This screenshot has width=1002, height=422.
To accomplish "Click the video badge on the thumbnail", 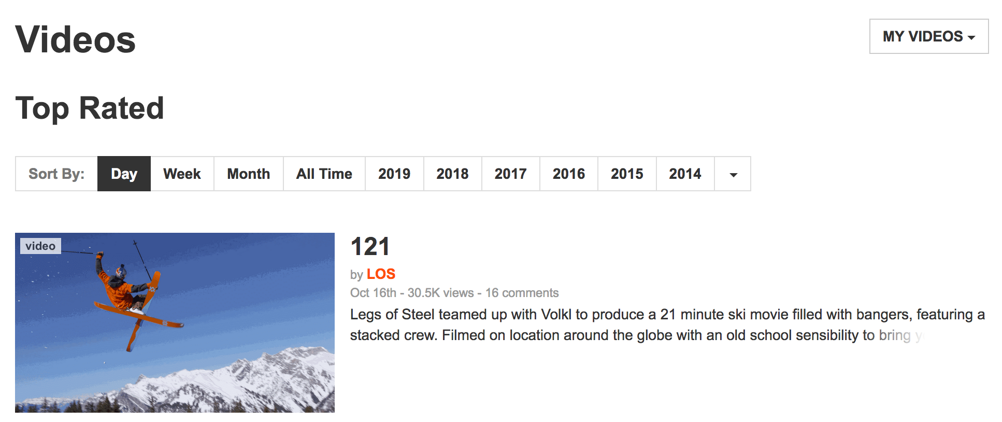I will click(x=40, y=246).
